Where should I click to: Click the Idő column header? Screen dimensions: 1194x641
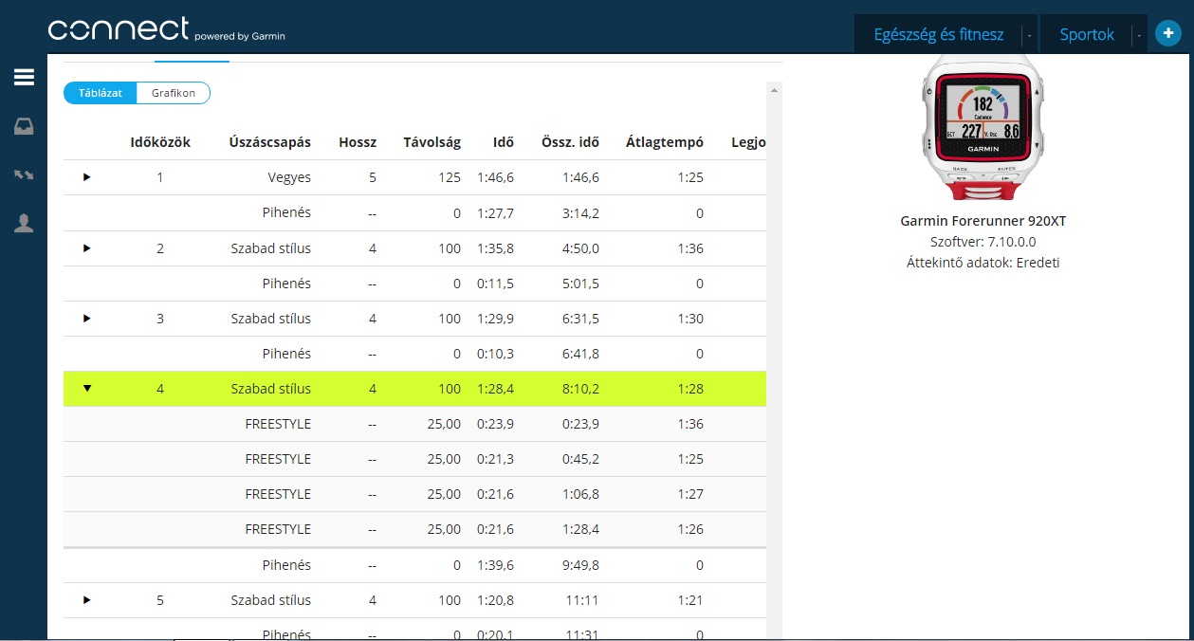[x=504, y=142]
